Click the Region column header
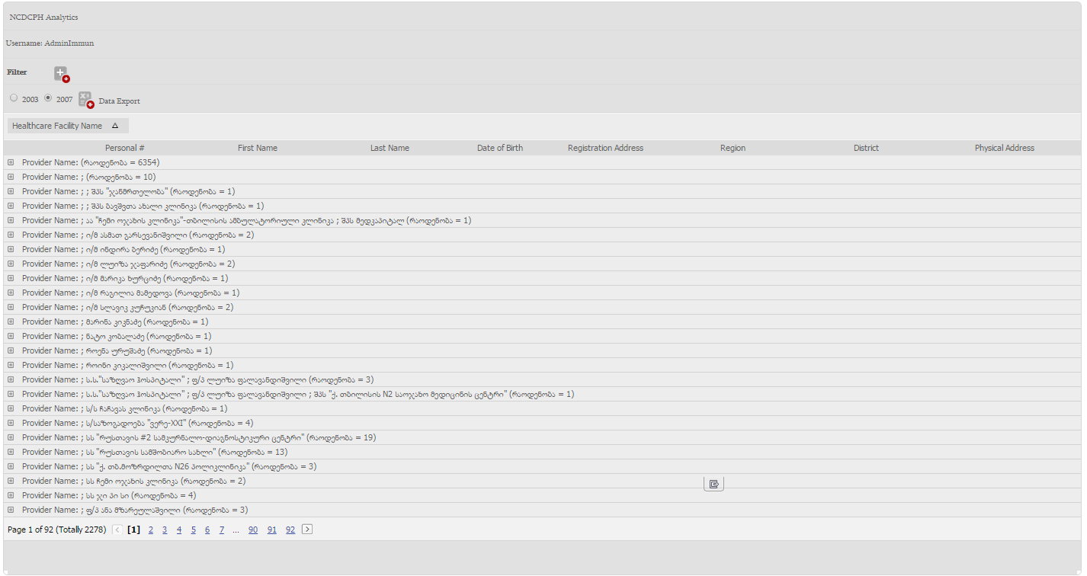 (733, 148)
